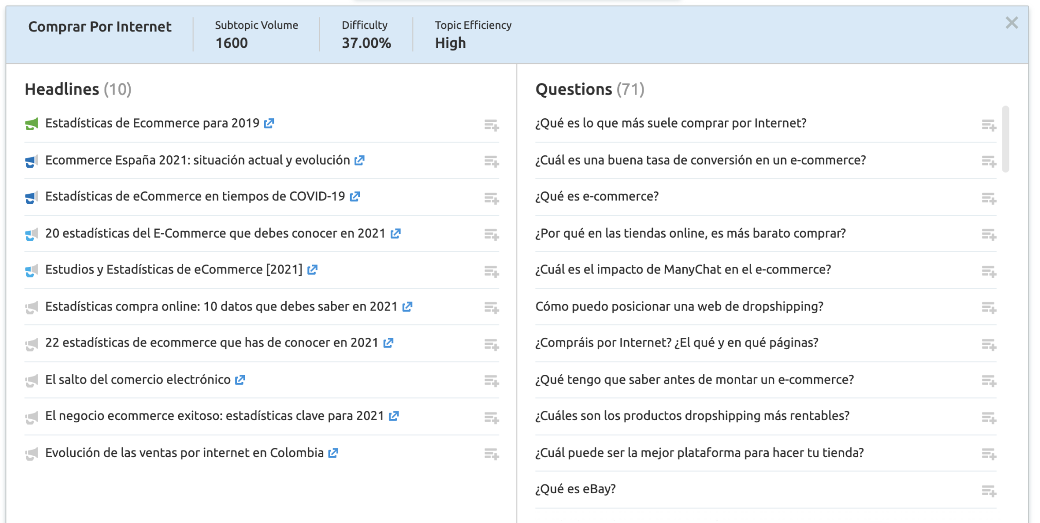
Task: Select 'Estadísticas compra online: 10 datos' headline
Action: [221, 306]
